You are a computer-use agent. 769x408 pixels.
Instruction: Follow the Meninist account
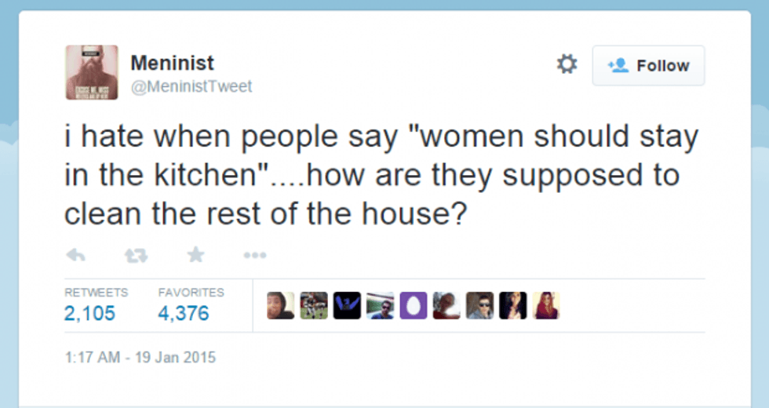[x=648, y=66]
